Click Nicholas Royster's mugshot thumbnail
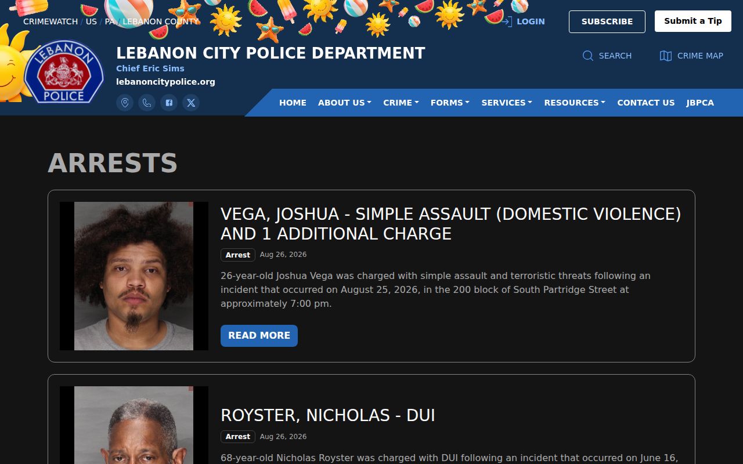 click(x=134, y=425)
